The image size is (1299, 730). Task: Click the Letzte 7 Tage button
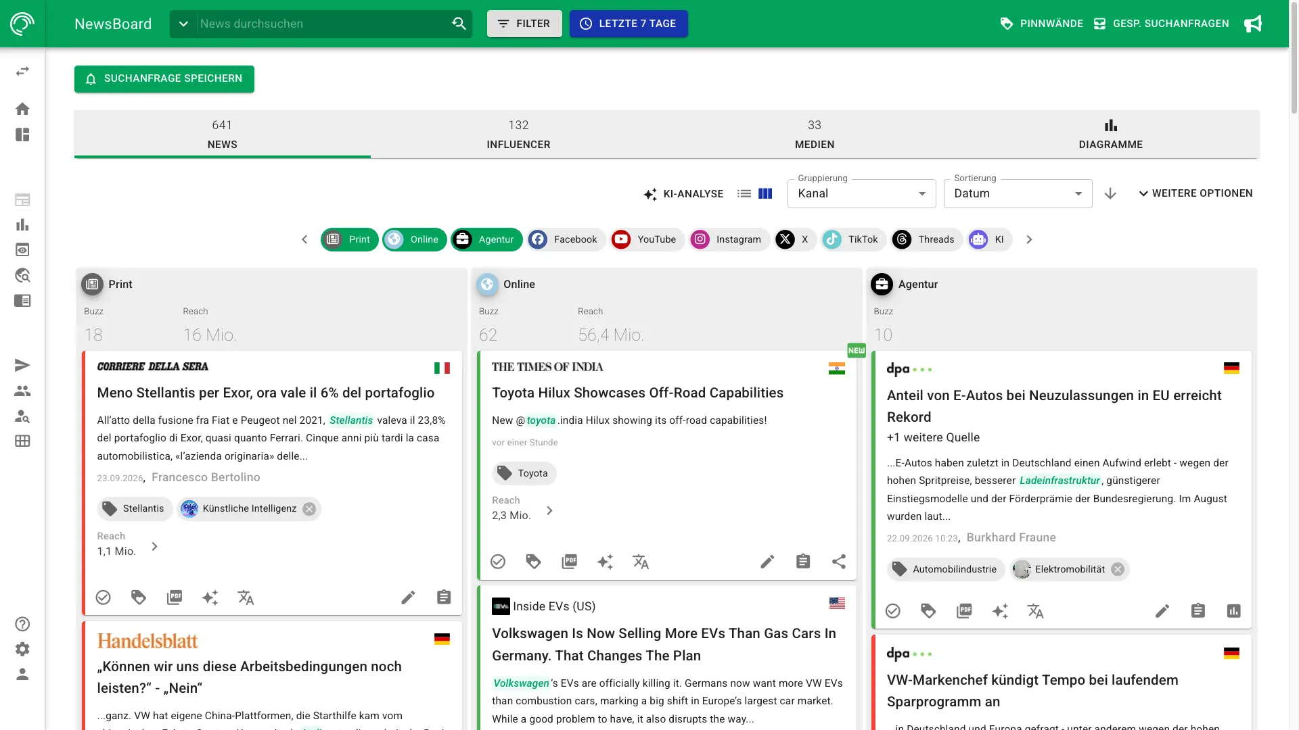[x=629, y=24]
